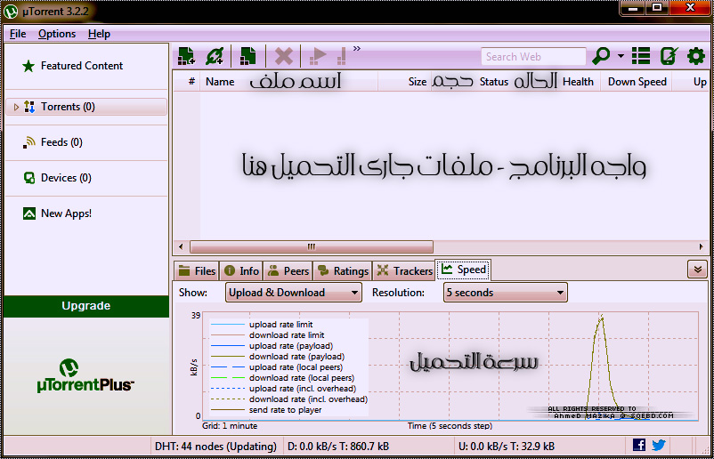This screenshot has width=714, height=459.
Task: Open the File menu
Action: tap(18, 34)
